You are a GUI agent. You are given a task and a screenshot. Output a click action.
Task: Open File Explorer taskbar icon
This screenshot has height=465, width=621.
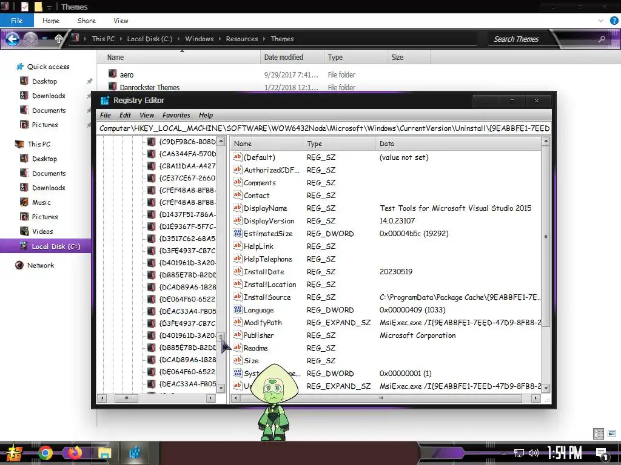(x=104, y=453)
